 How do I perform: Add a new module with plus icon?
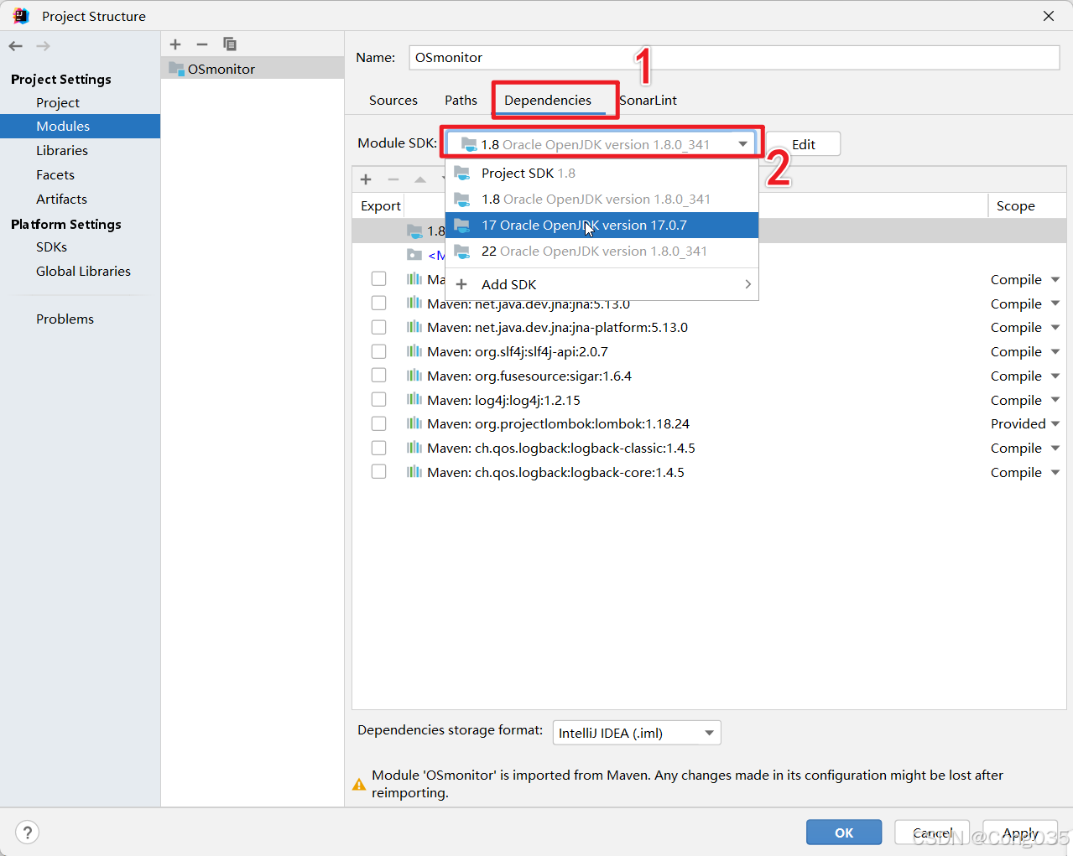175,44
